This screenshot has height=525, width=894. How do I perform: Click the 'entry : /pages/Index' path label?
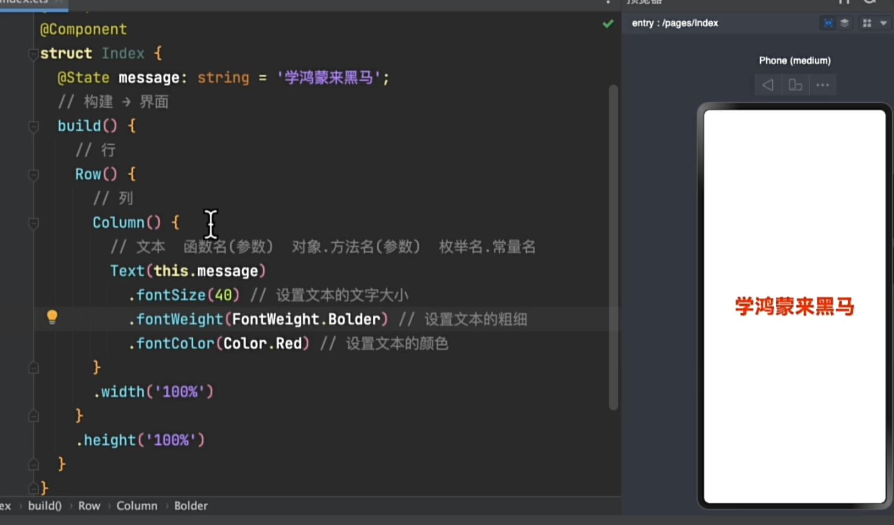(675, 23)
